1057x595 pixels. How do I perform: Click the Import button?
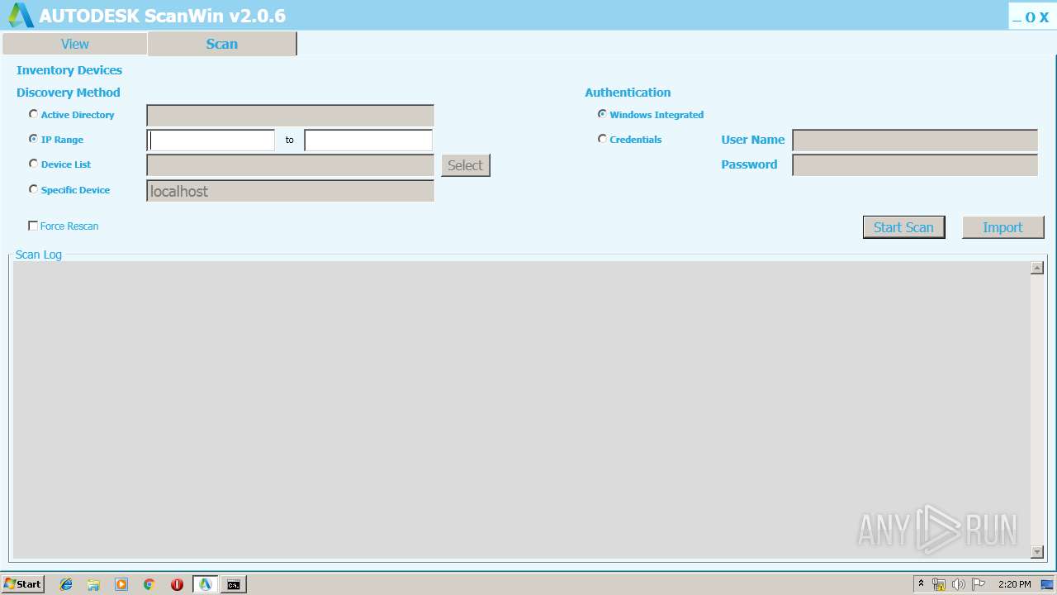[1002, 227]
